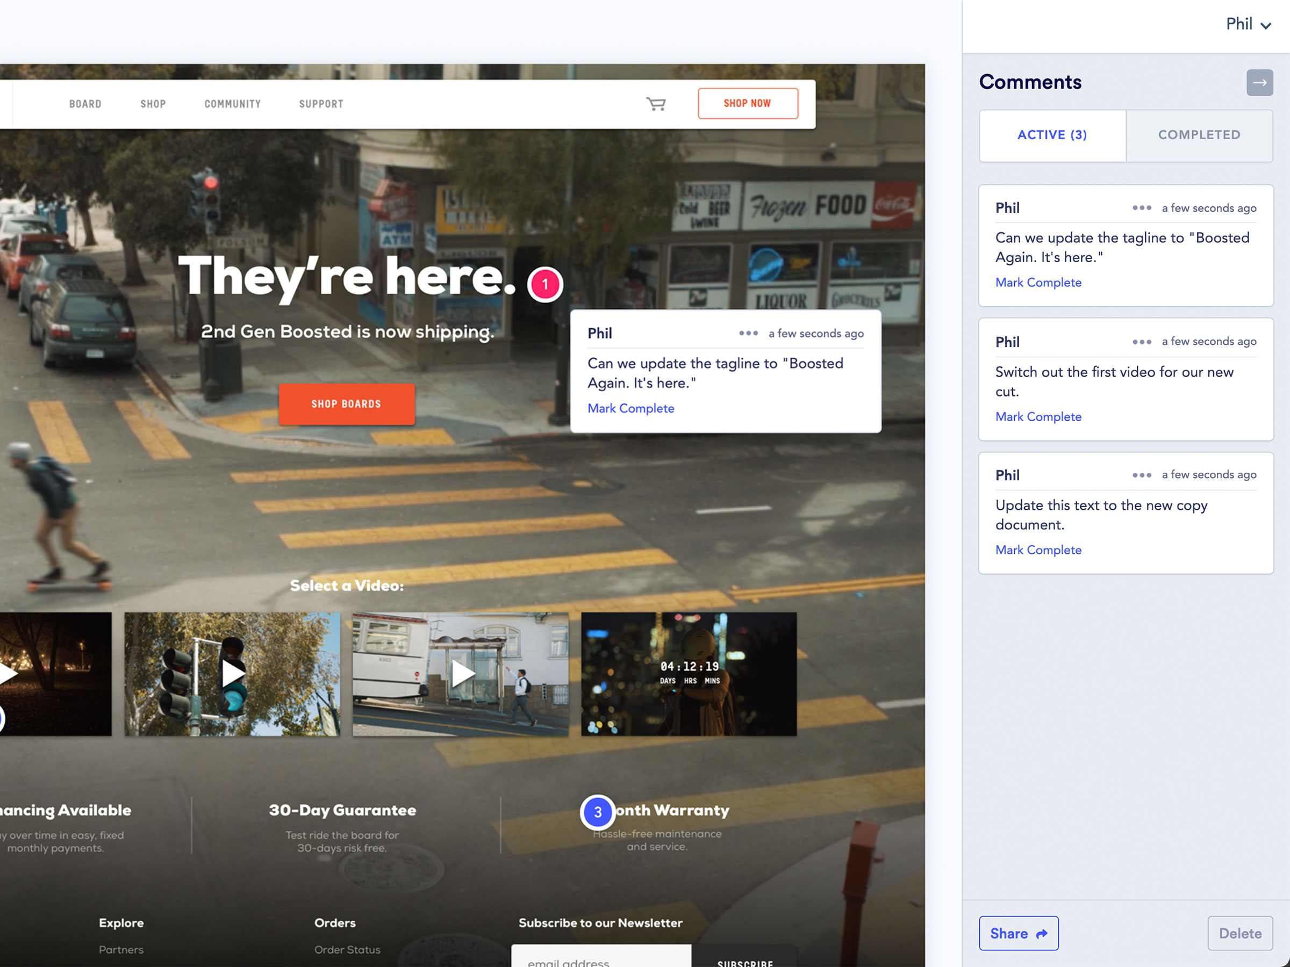Mark complete the video switch comment
This screenshot has width=1290, height=967.
(1038, 416)
